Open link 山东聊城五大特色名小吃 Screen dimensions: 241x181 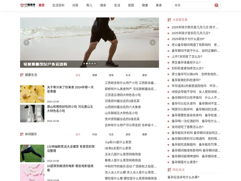tap(121, 113)
